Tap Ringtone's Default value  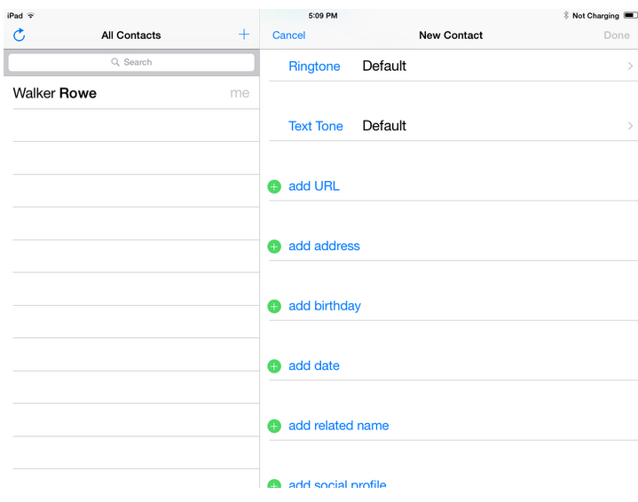[384, 66]
